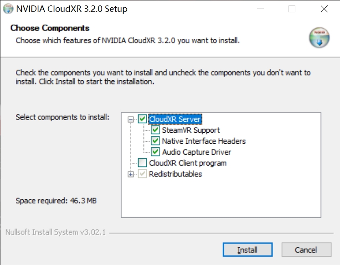Cancel the setup wizard
The height and width of the screenshot is (265, 340).
(x=306, y=249)
